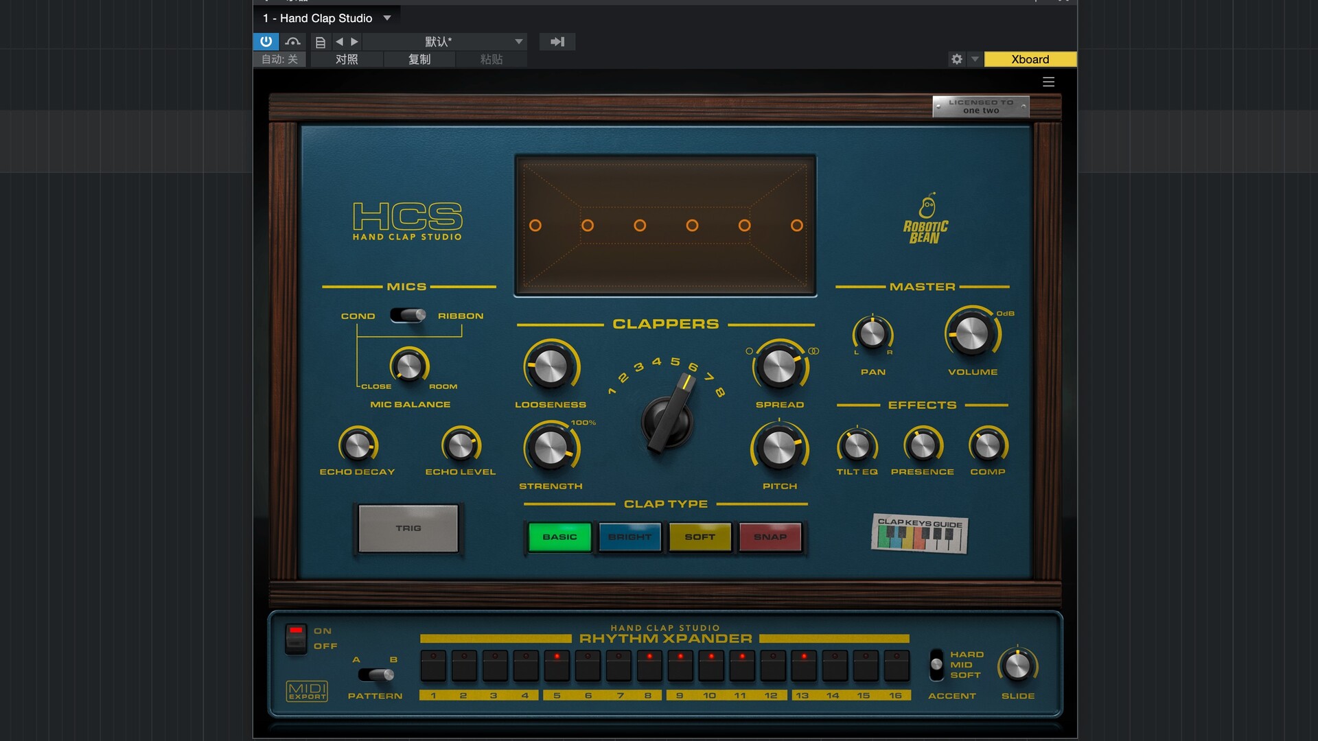Select the BRIGHT clap type
Viewport: 1318px width, 741px height.
click(x=629, y=537)
